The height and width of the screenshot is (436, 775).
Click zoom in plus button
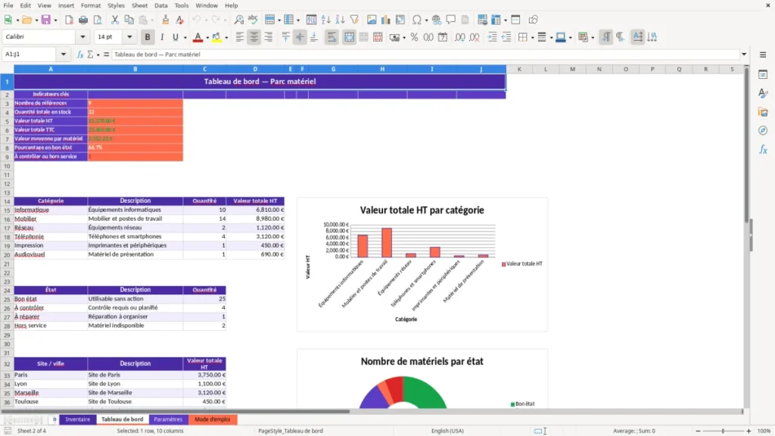[x=749, y=431]
